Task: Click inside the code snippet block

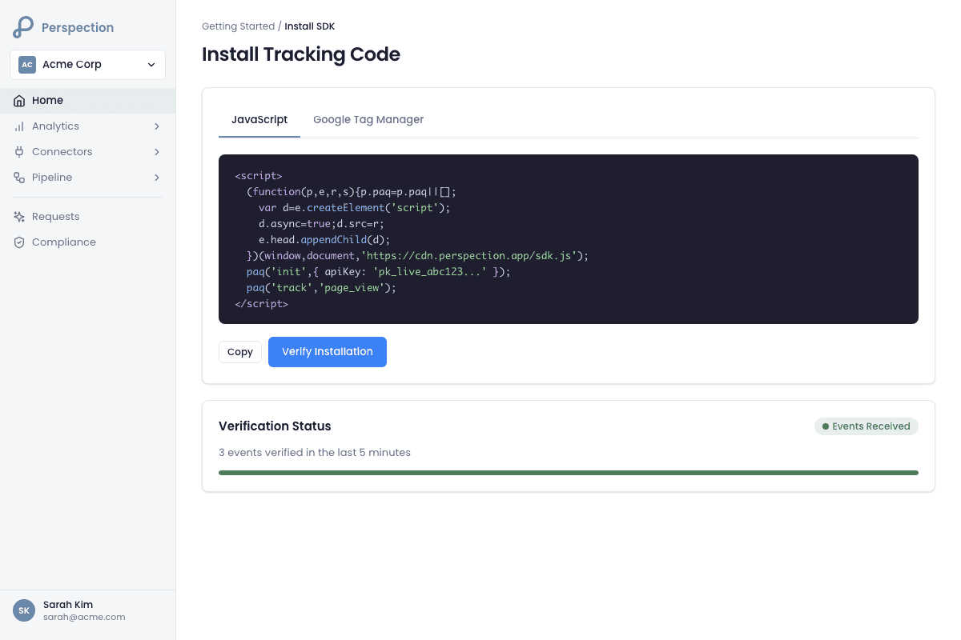Action: (569, 239)
